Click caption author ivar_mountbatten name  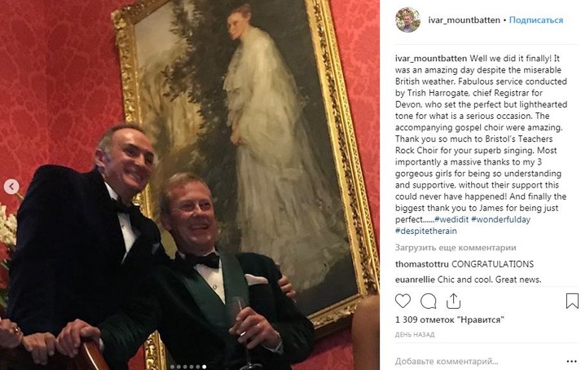click(x=431, y=59)
